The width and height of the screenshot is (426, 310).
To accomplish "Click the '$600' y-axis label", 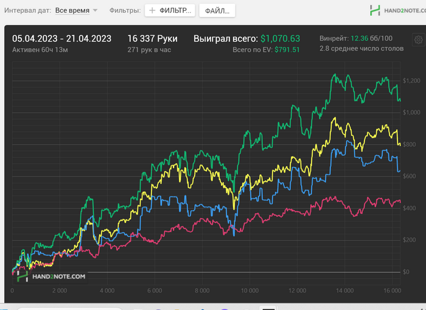I will point(409,176).
